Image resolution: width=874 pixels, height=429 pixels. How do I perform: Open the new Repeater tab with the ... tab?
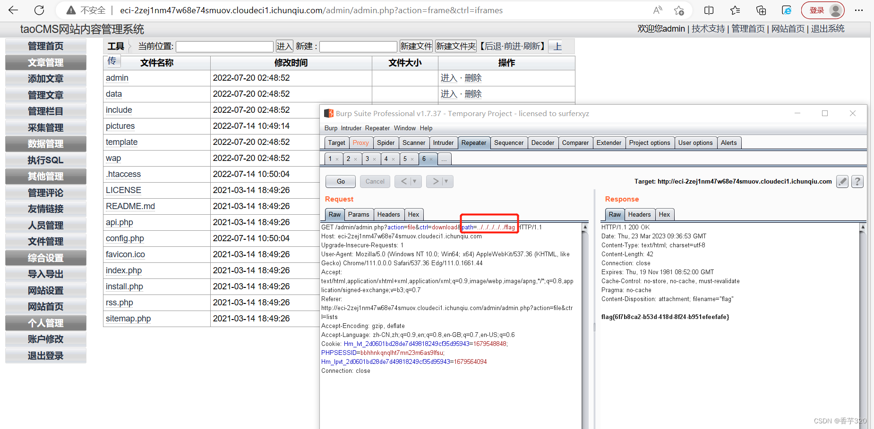(x=444, y=159)
